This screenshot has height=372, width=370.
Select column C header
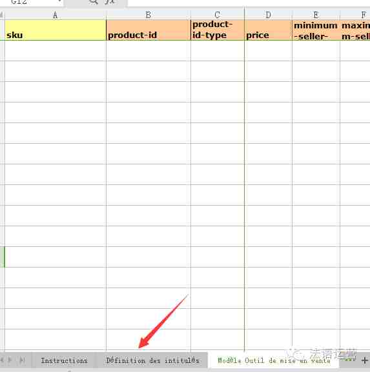pos(217,15)
